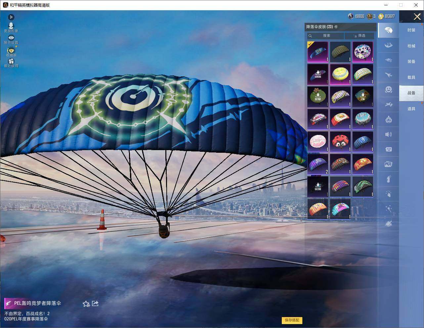Add the parachute to favorites with star icon
This screenshot has height=328, width=424.
86,304
